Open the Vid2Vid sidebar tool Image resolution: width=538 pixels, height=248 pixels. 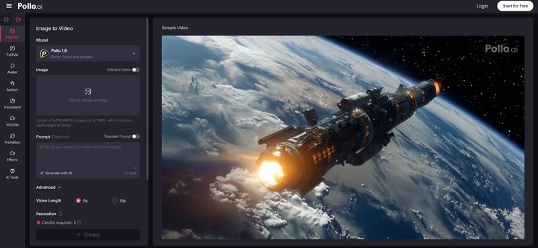point(12,121)
